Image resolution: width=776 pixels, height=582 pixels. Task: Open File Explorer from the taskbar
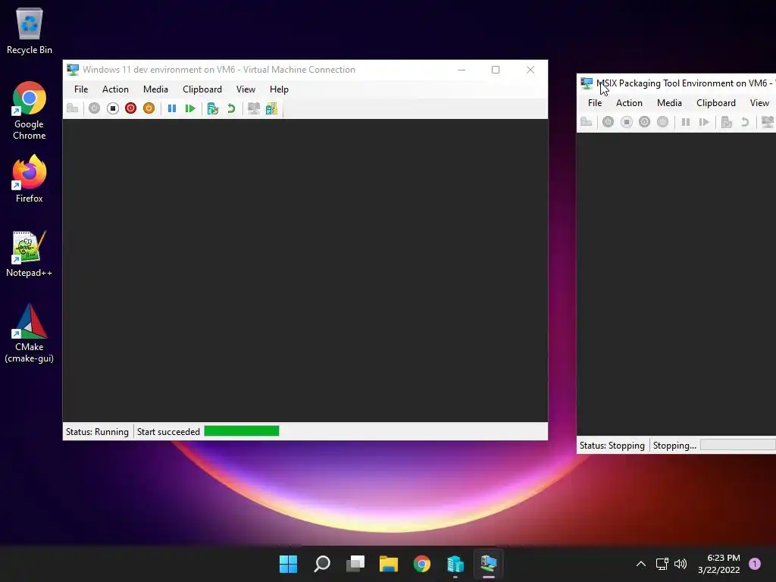coord(389,564)
